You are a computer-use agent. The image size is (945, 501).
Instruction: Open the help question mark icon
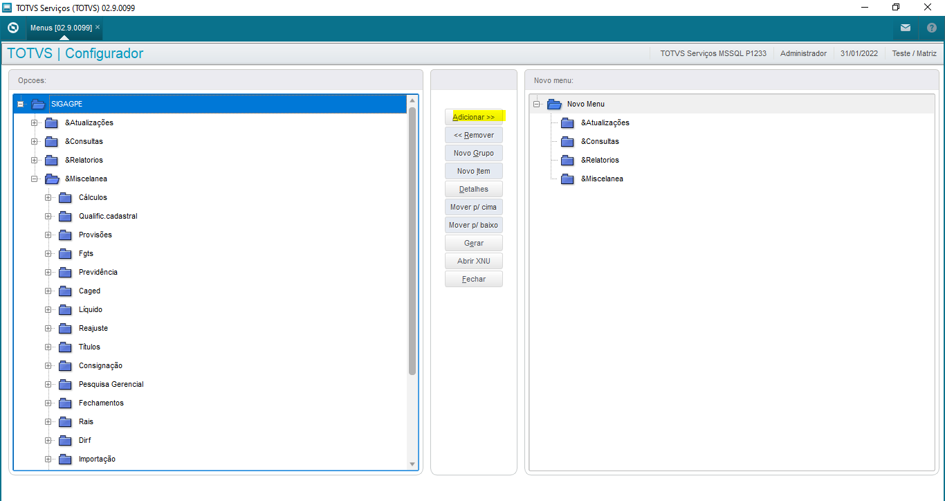tap(932, 28)
